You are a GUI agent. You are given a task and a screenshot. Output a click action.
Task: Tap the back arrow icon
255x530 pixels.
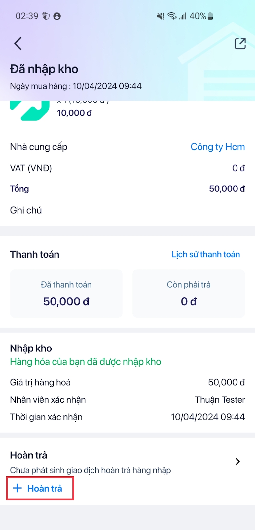[x=18, y=43]
